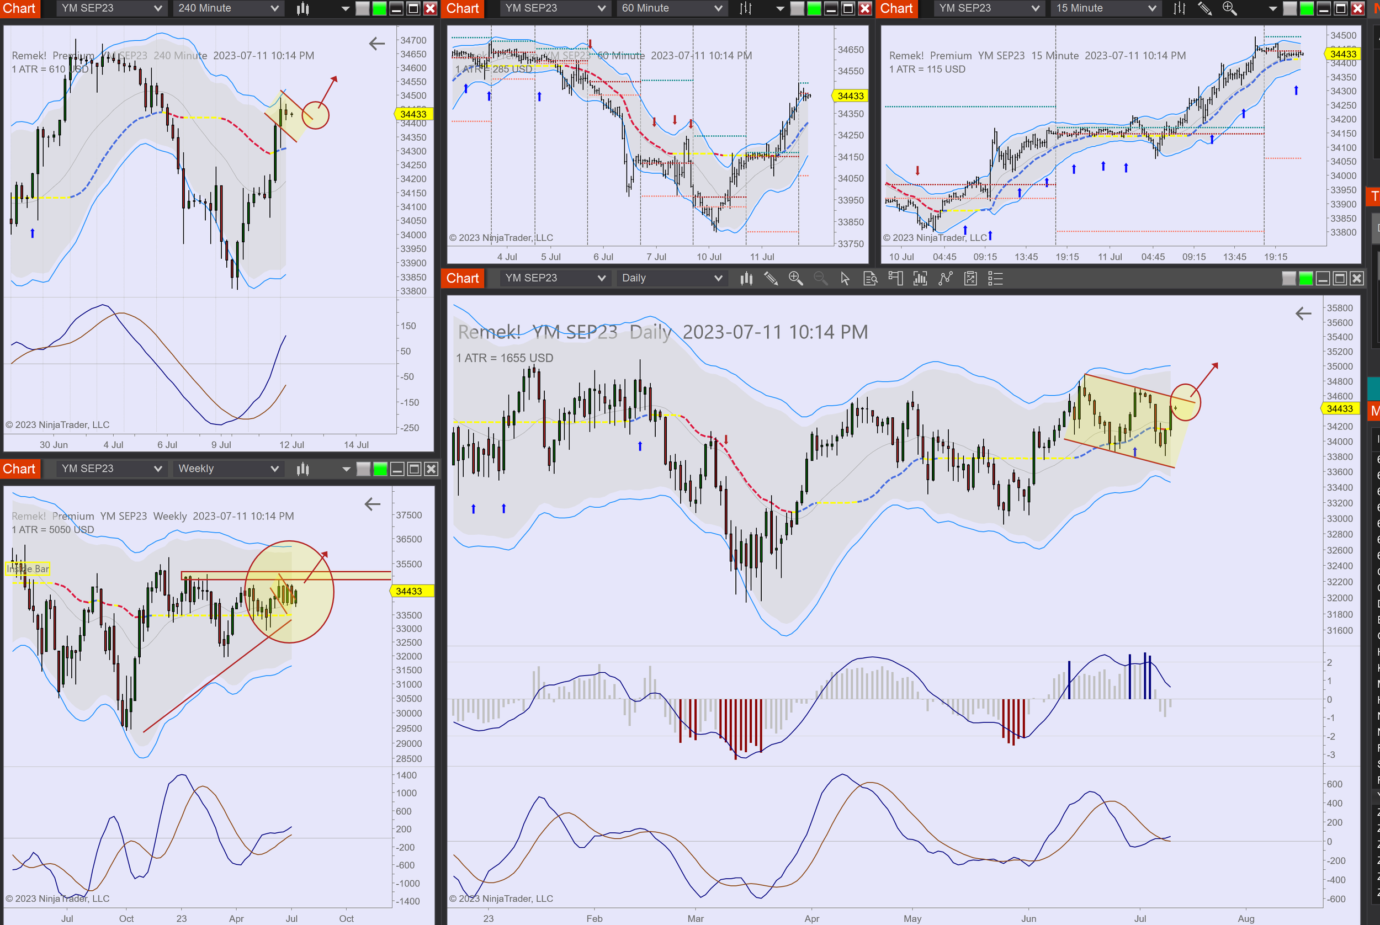The height and width of the screenshot is (925, 1380).
Task: Click back arrow button on the Weekly chart
Action: (x=372, y=503)
